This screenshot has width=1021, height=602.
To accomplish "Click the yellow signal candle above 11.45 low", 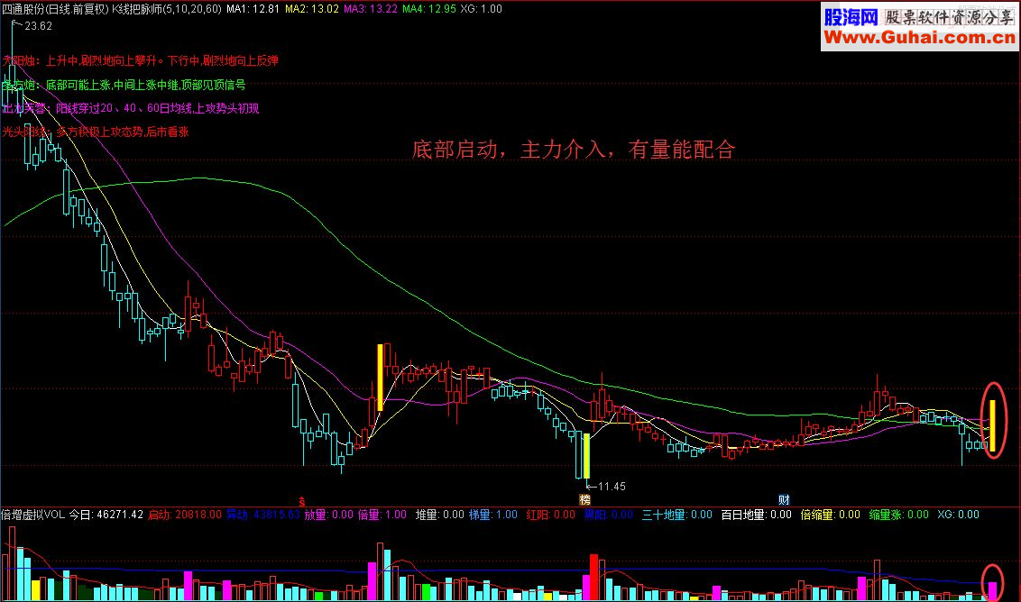I will pos(586,456).
